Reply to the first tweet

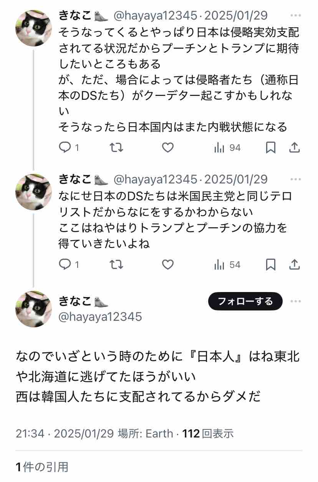click(65, 147)
